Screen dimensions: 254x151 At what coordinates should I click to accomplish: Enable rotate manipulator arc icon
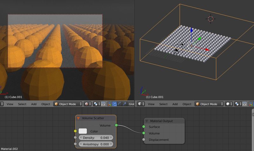119,104
